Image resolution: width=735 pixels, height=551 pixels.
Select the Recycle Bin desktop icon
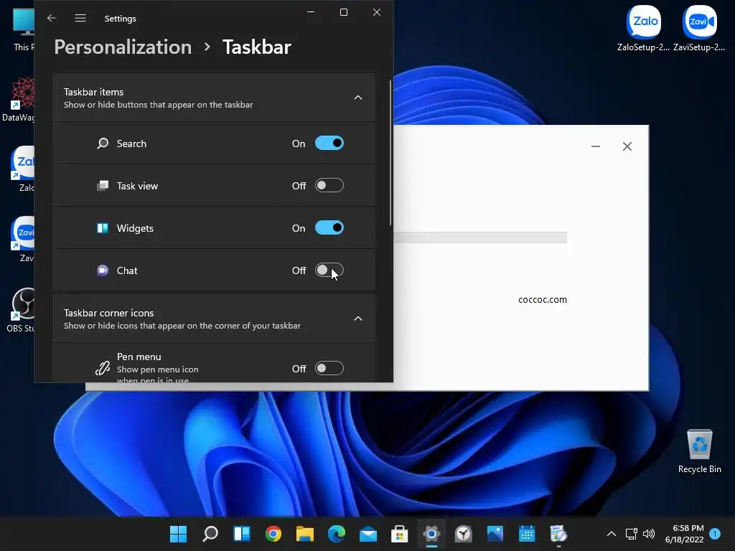699,452
